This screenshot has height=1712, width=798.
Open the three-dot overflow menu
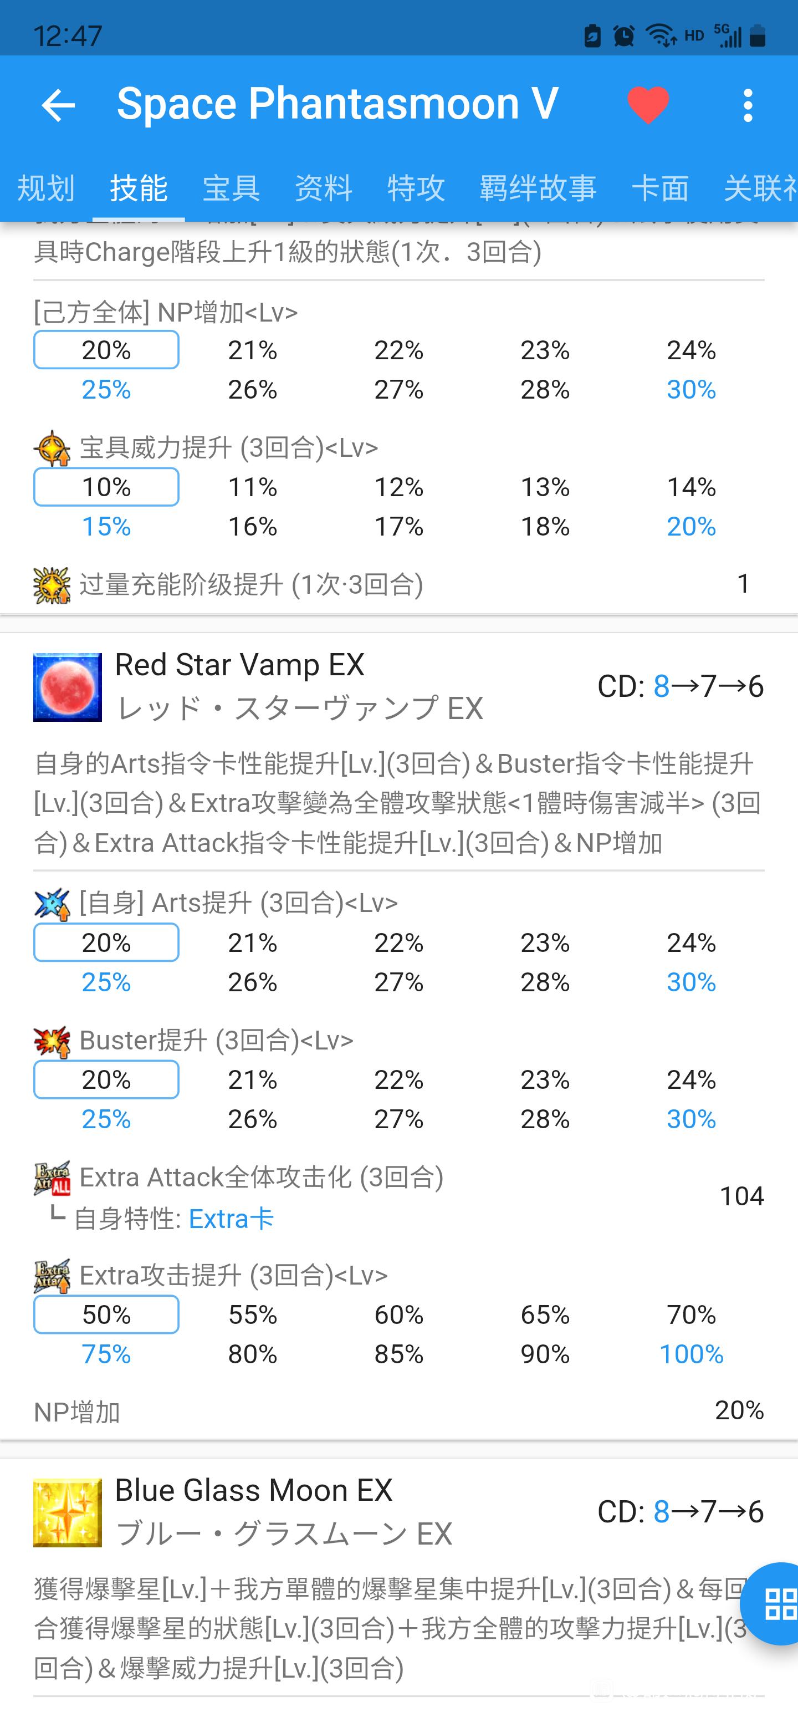click(748, 105)
